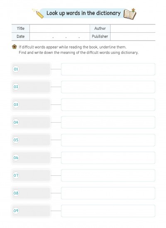Select the 01 number badge

[x=16, y=69]
